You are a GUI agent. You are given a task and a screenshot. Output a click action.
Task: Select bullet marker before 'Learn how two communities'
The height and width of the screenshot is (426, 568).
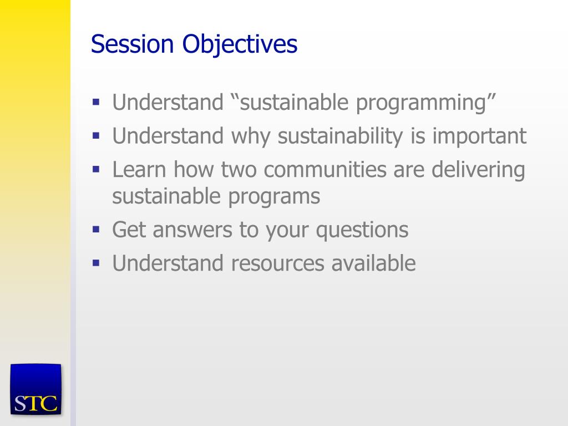(96, 169)
